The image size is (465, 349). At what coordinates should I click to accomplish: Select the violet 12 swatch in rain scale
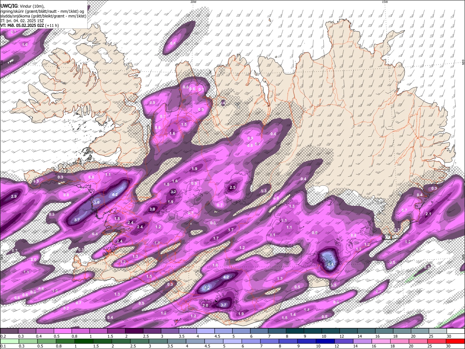click(x=344, y=341)
